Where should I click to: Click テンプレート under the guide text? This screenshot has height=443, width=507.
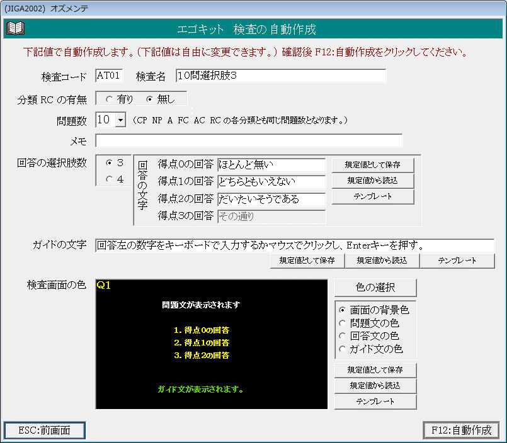457,261
